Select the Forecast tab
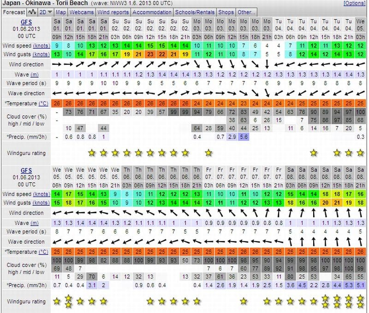The height and width of the screenshot is (313, 369). [x=14, y=12]
